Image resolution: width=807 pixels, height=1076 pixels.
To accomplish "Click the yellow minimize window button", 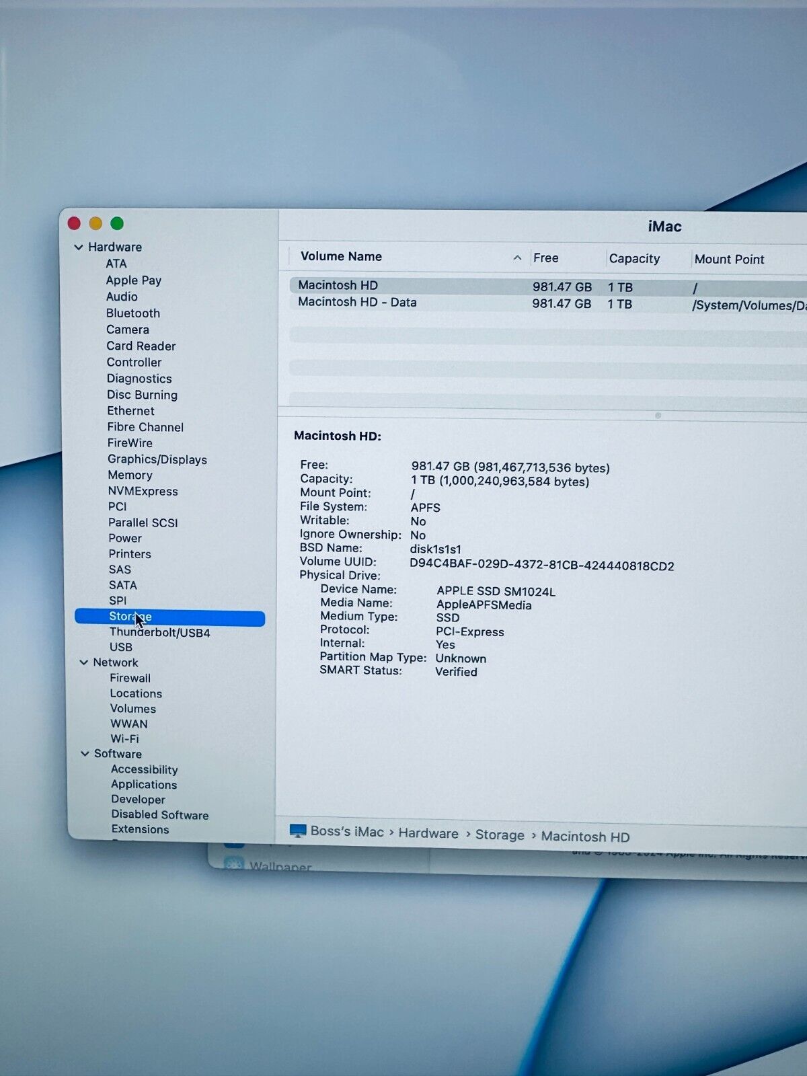I will coord(95,223).
